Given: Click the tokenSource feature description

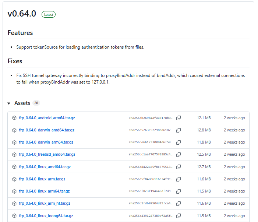Looking at the screenshot, I should pos(80,47).
